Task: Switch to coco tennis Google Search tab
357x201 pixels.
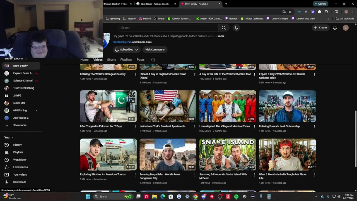Action: click(x=156, y=4)
